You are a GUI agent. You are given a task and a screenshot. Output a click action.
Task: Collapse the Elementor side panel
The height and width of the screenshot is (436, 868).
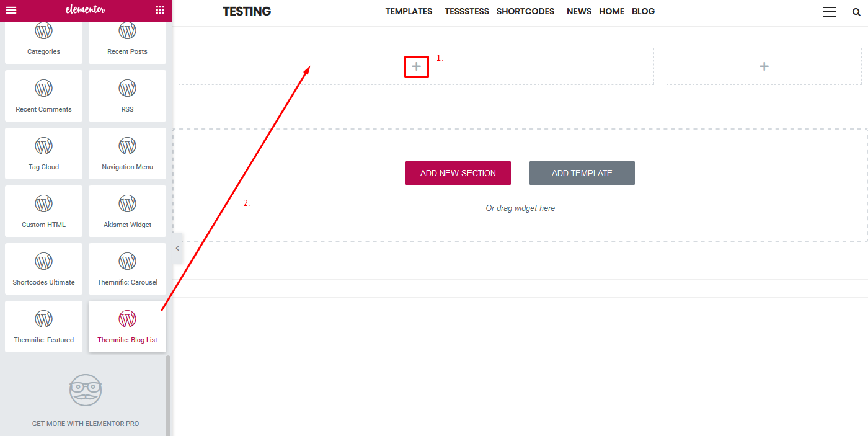tap(177, 248)
